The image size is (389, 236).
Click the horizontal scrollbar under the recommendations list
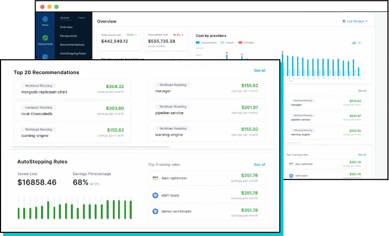click(91, 147)
